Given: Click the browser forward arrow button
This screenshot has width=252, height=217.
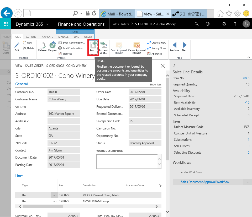Looking at the screenshot, I should click(18, 13).
